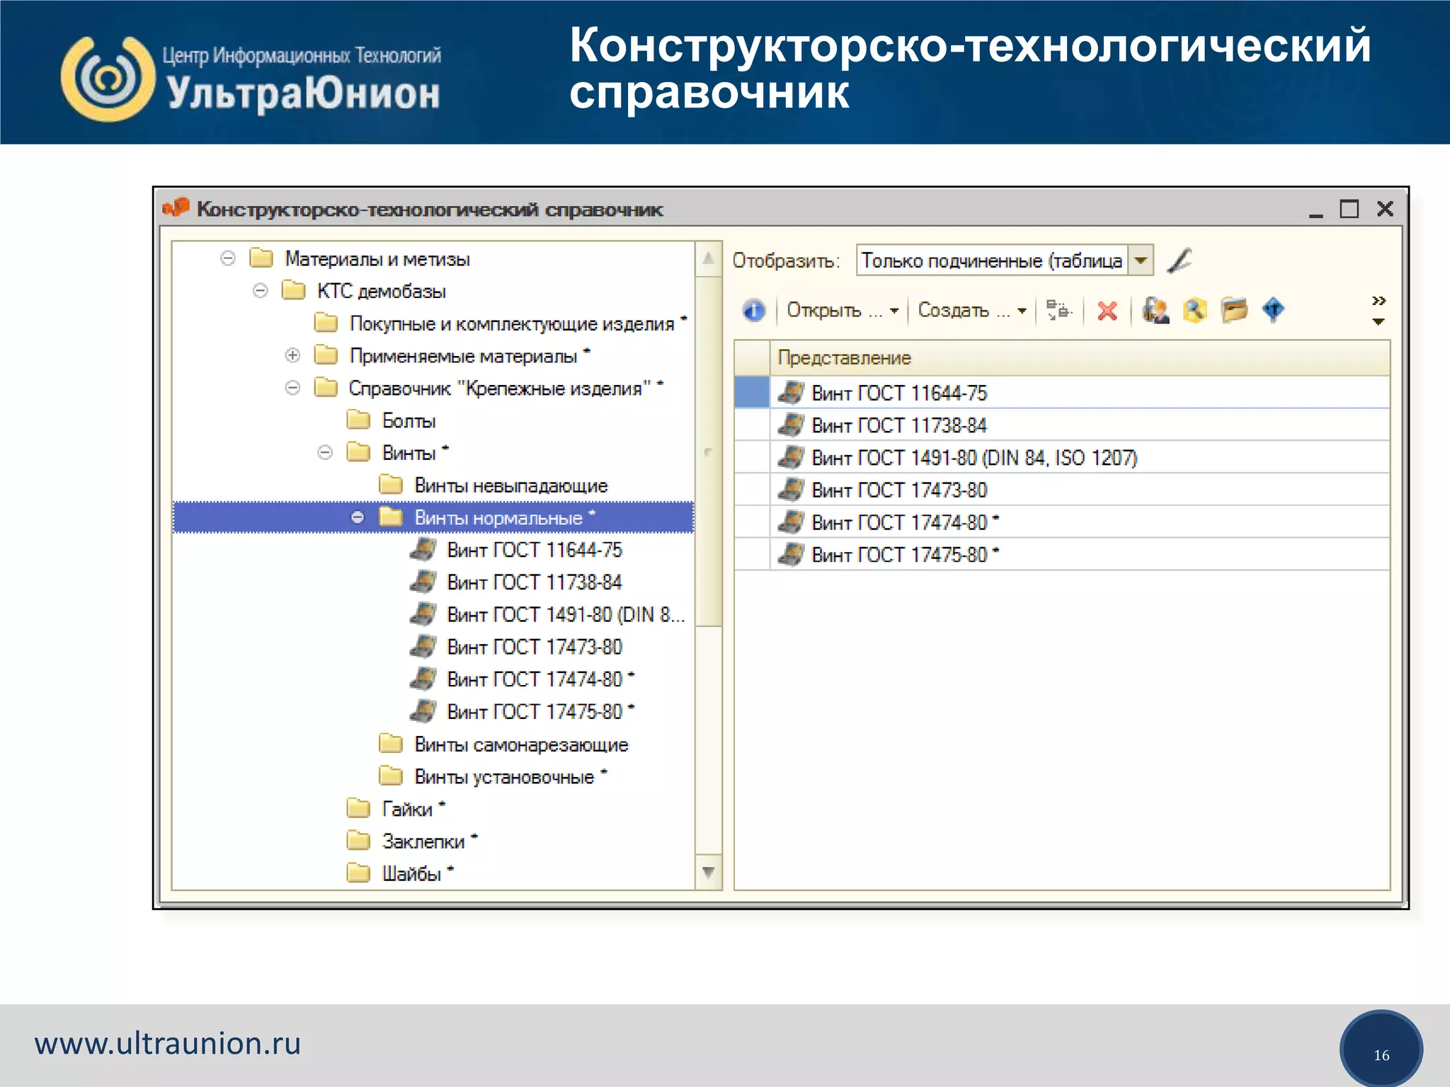Collapse Справочник "Крепежные изделия" node
Screen dimensions: 1450x1087
click(x=292, y=388)
